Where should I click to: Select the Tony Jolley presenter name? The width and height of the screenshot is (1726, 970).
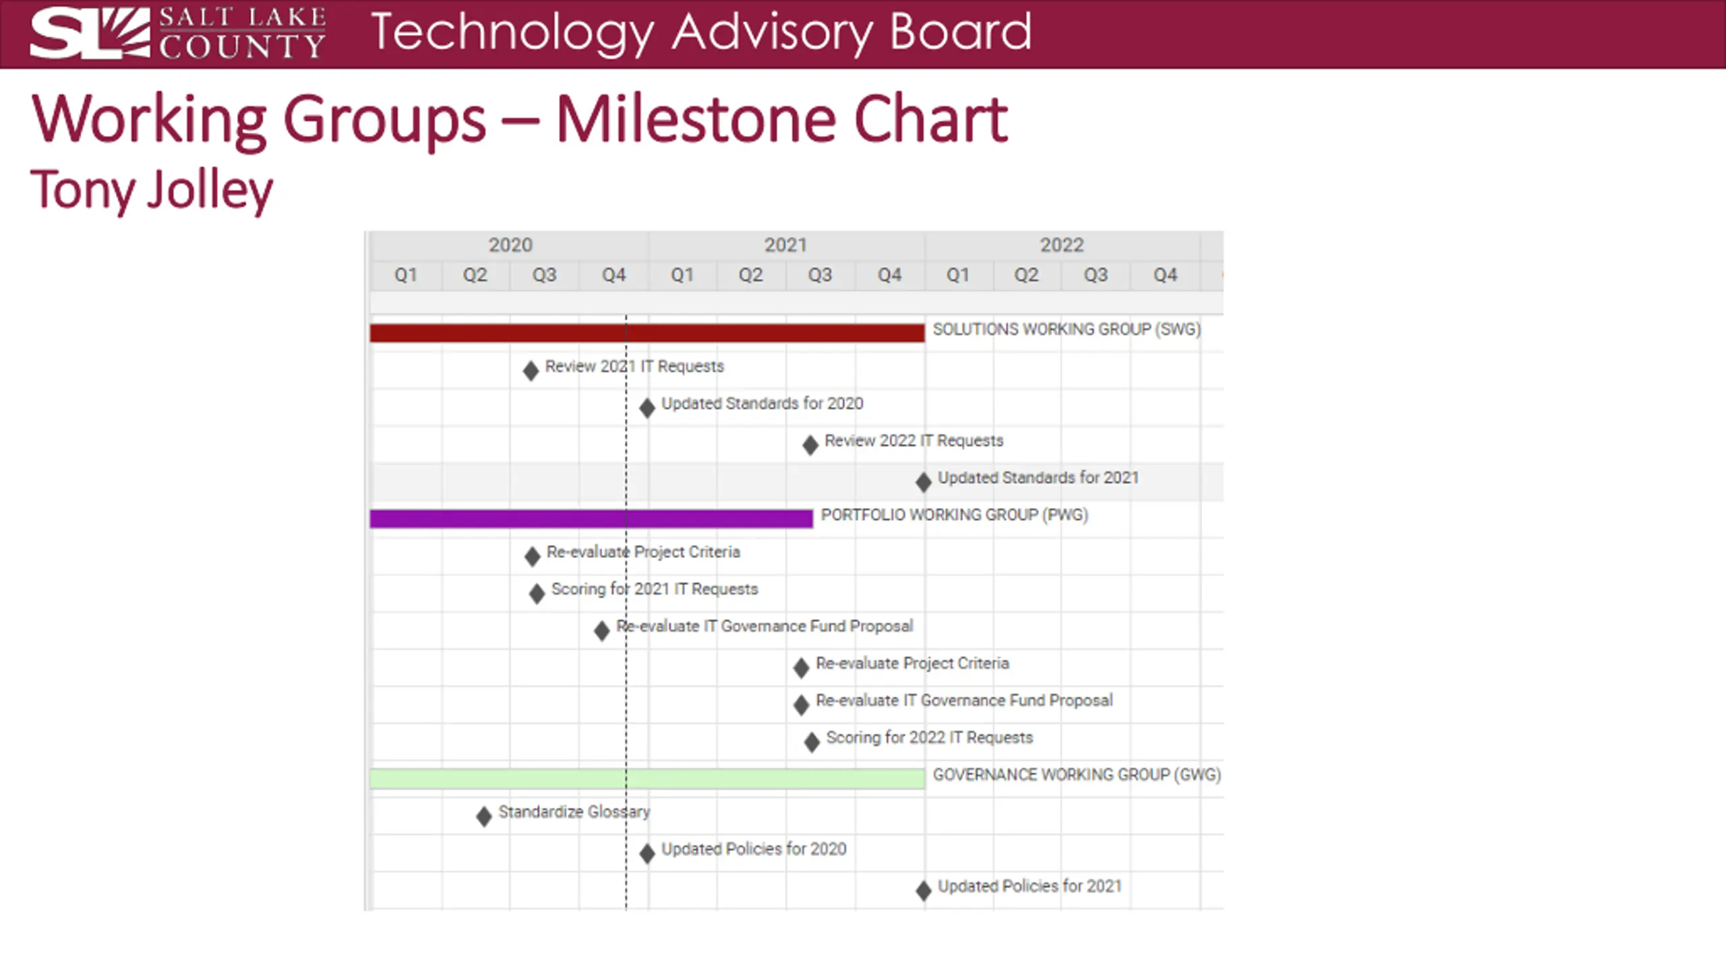coord(152,191)
